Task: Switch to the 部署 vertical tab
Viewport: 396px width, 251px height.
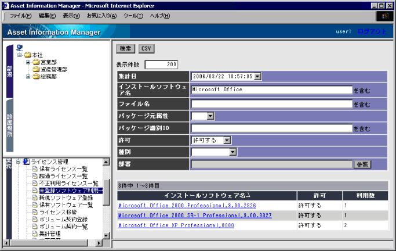Action: tap(10, 71)
